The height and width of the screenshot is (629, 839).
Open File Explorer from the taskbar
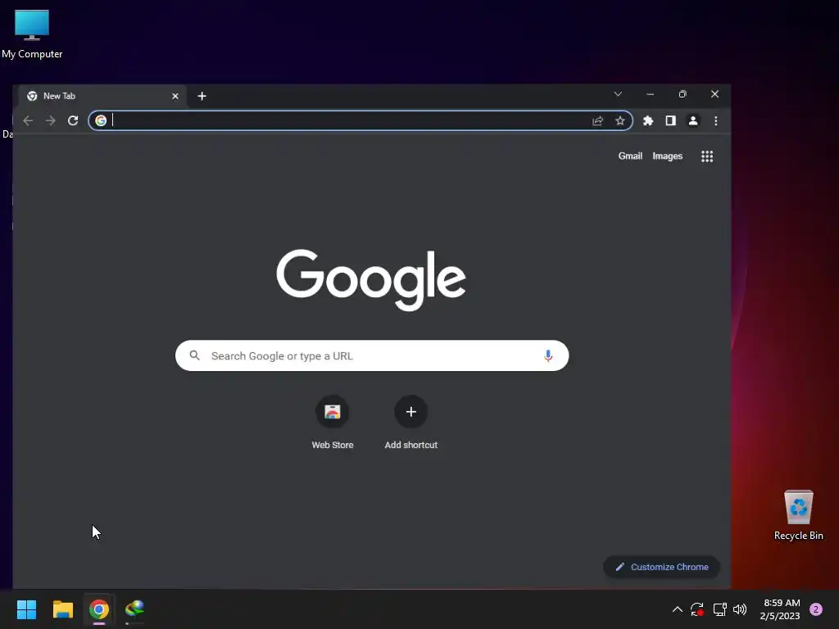point(62,609)
